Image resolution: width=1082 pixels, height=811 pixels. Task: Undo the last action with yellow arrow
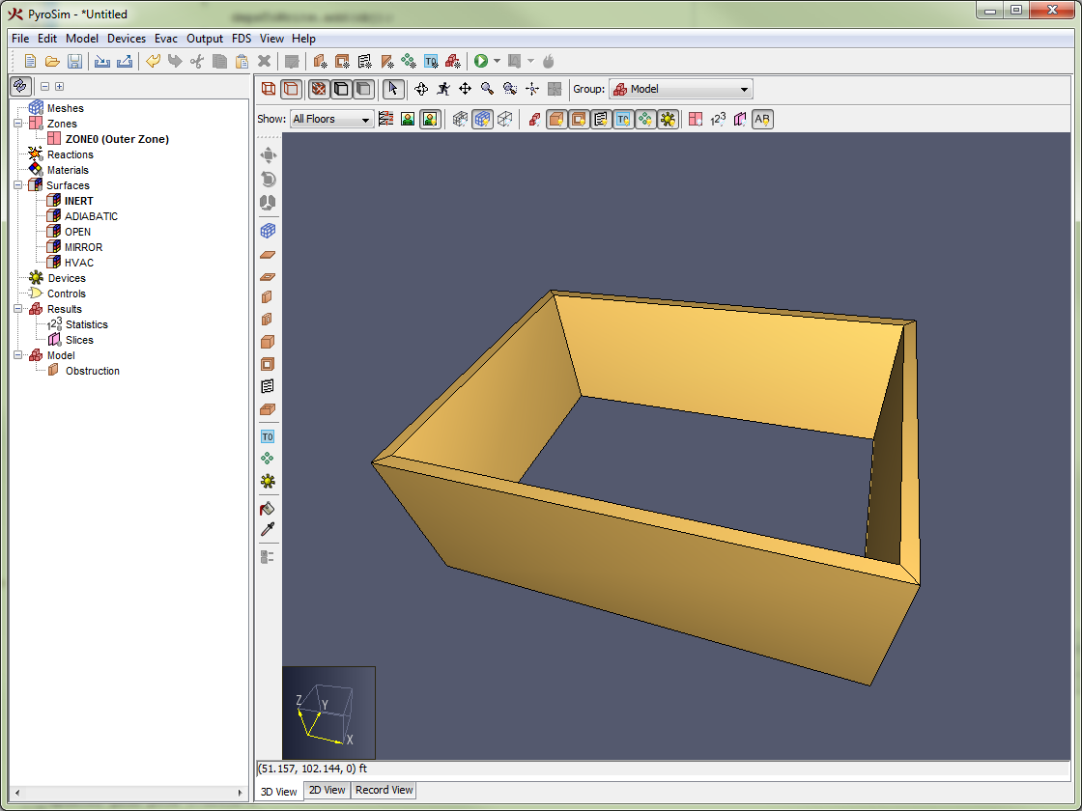click(153, 62)
